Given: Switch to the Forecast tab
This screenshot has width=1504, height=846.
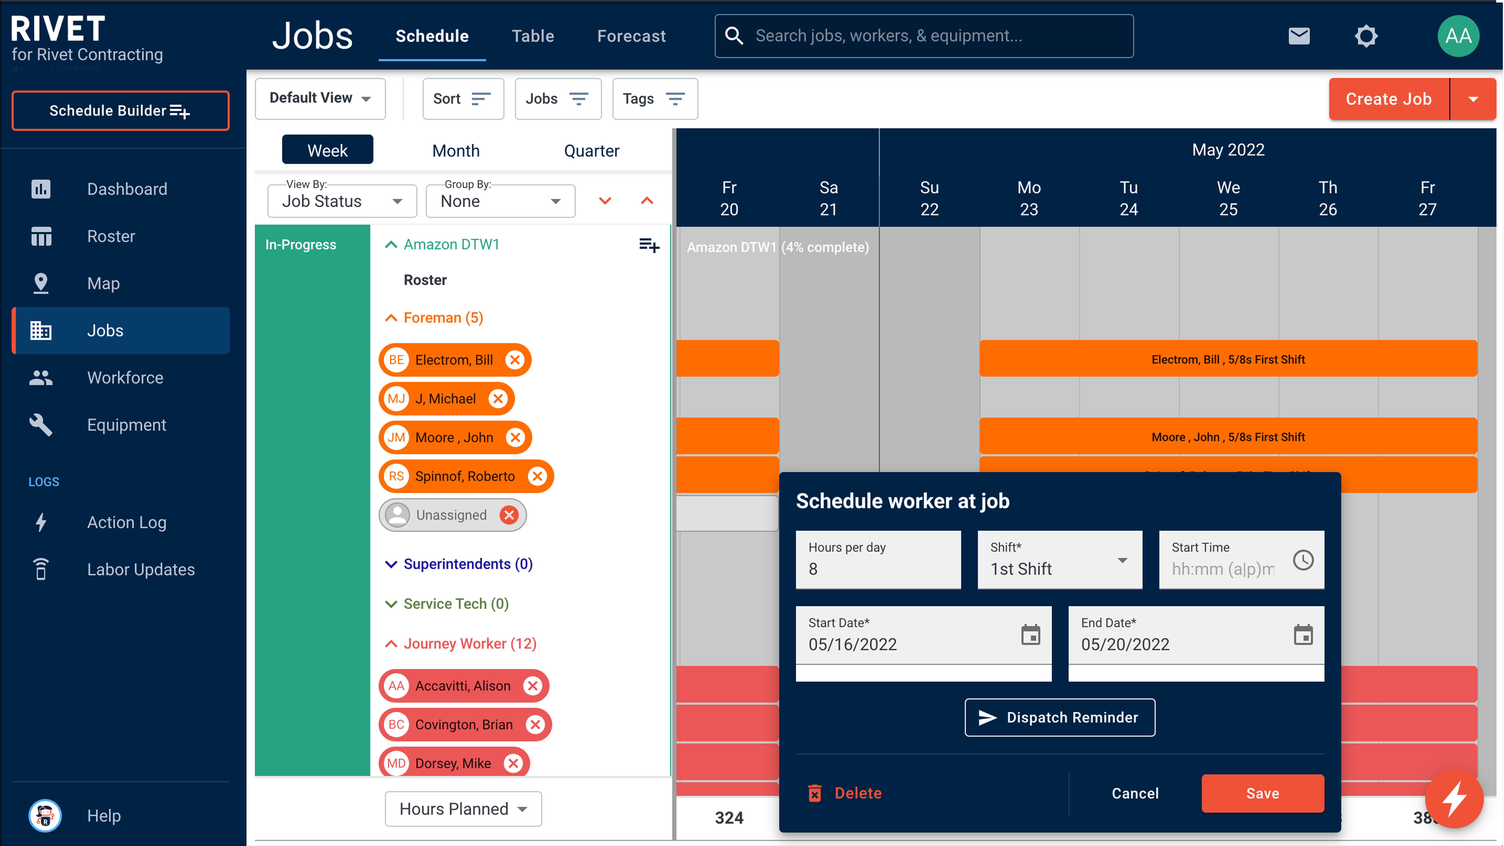Looking at the screenshot, I should click(x=631, y=36).
